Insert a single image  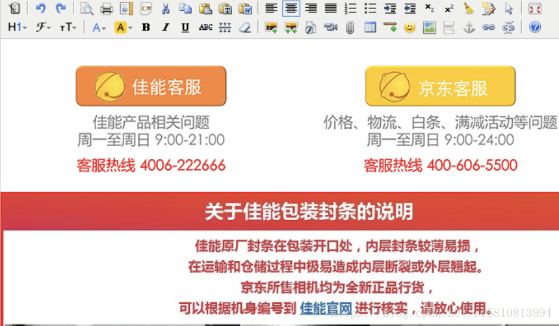tap(271, 27)
